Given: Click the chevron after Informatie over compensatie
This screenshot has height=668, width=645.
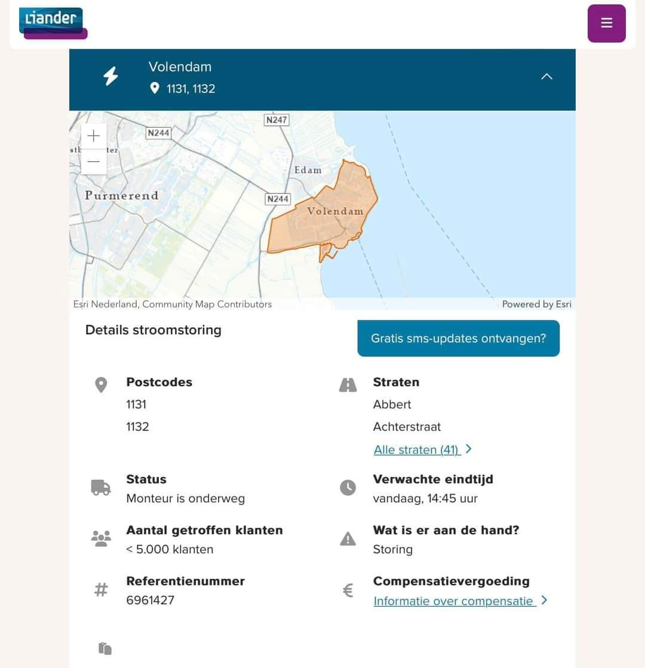Looking at the screenshot, I should [544, 601].
